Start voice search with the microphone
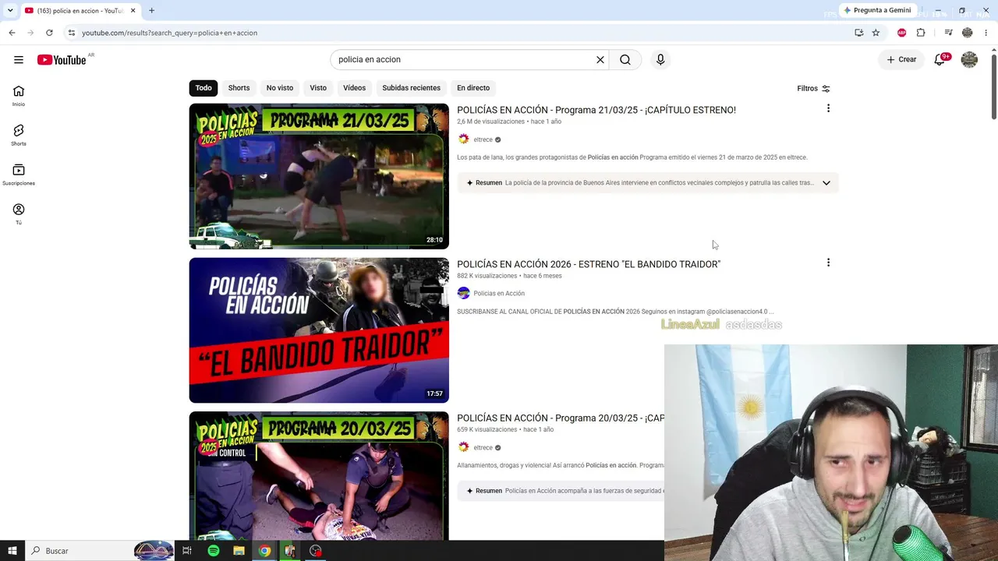The image size is (998, 561). click(660, 60)
